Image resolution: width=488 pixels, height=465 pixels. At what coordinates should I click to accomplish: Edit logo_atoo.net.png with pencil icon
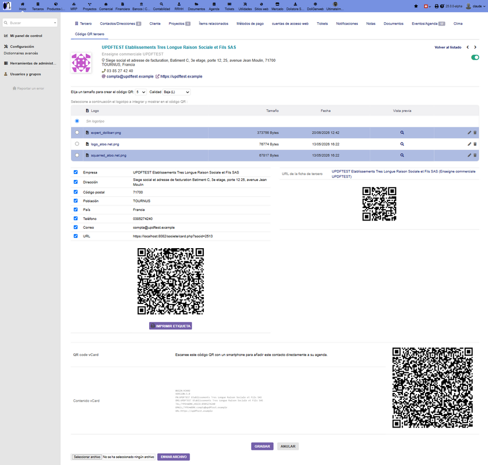coord(470,144)
